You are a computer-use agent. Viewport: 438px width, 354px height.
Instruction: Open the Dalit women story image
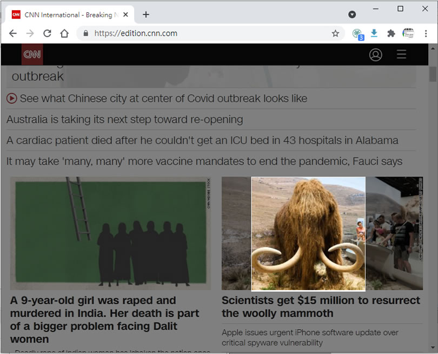pyautogui.click(x=111, y=233)
